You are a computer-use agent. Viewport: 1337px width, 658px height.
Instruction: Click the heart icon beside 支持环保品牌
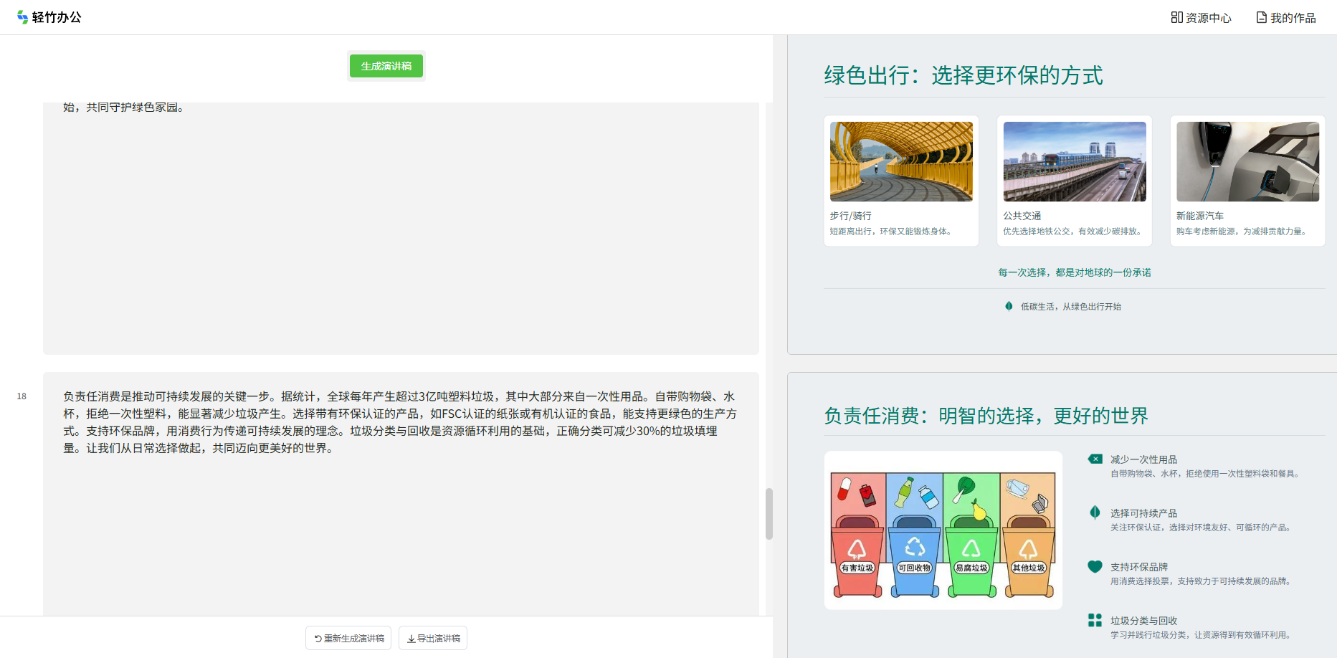[1095, 566]
